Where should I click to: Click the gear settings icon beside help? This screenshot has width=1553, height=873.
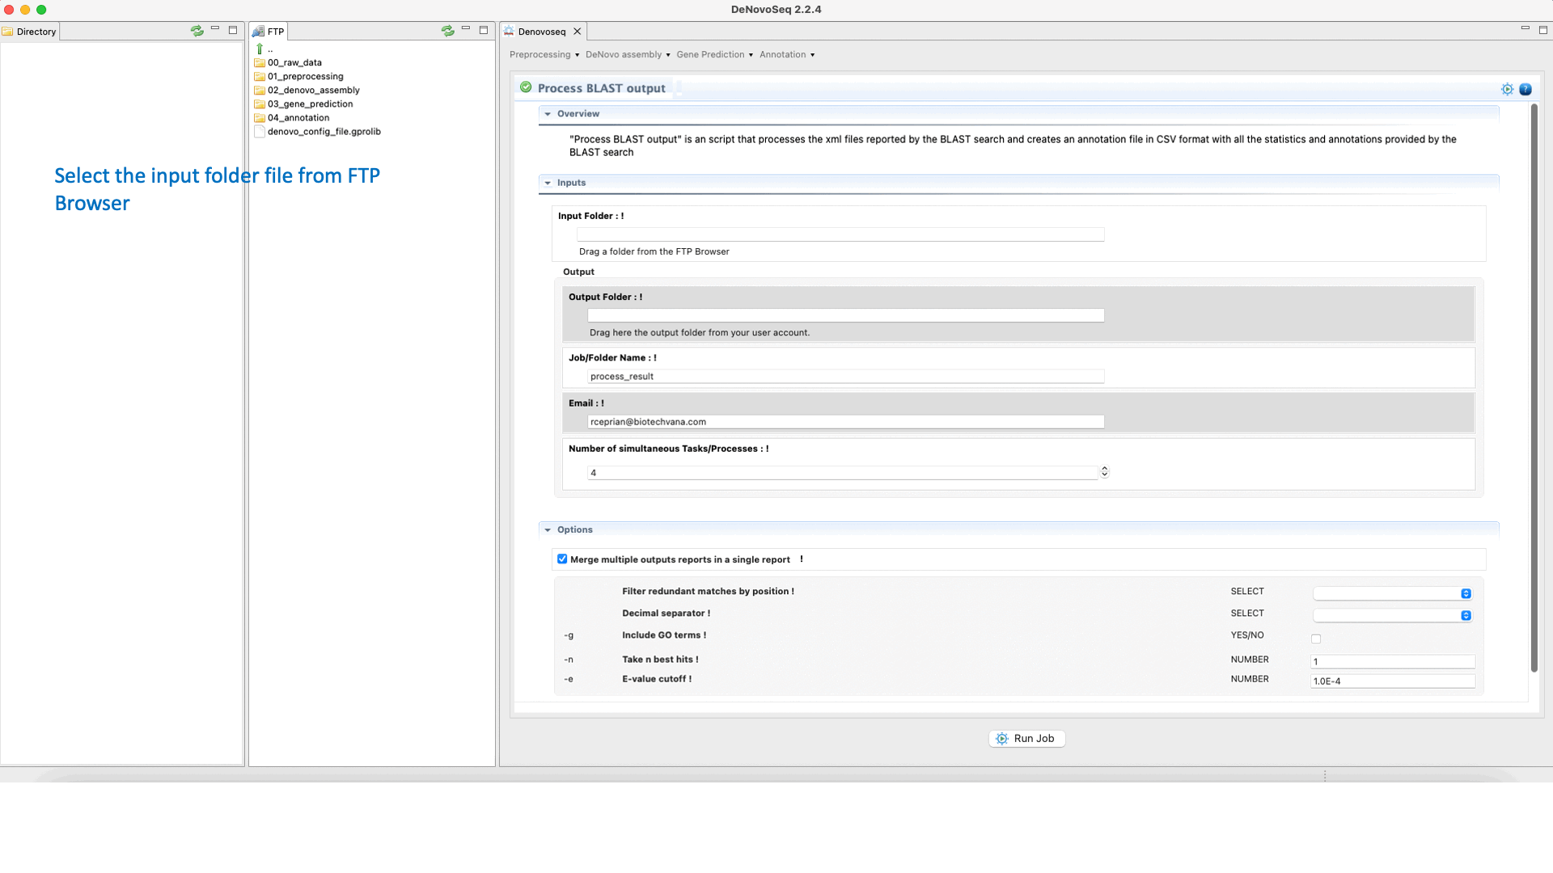[x=1507, y=90]
